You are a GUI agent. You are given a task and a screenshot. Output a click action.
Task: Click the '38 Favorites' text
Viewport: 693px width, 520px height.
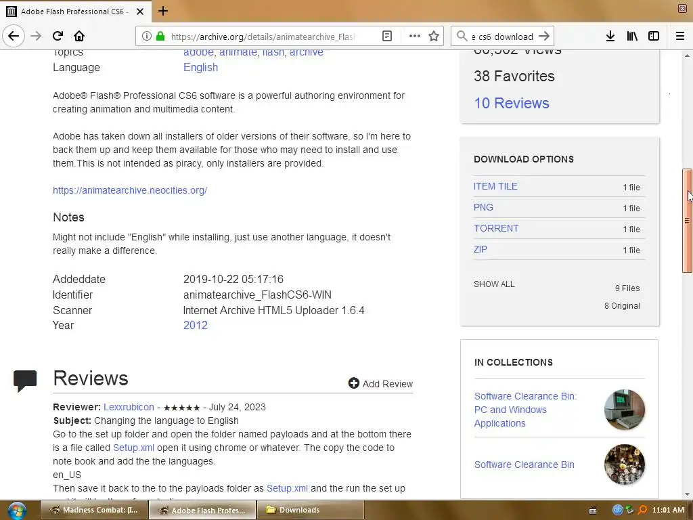[x=514, y=76]
